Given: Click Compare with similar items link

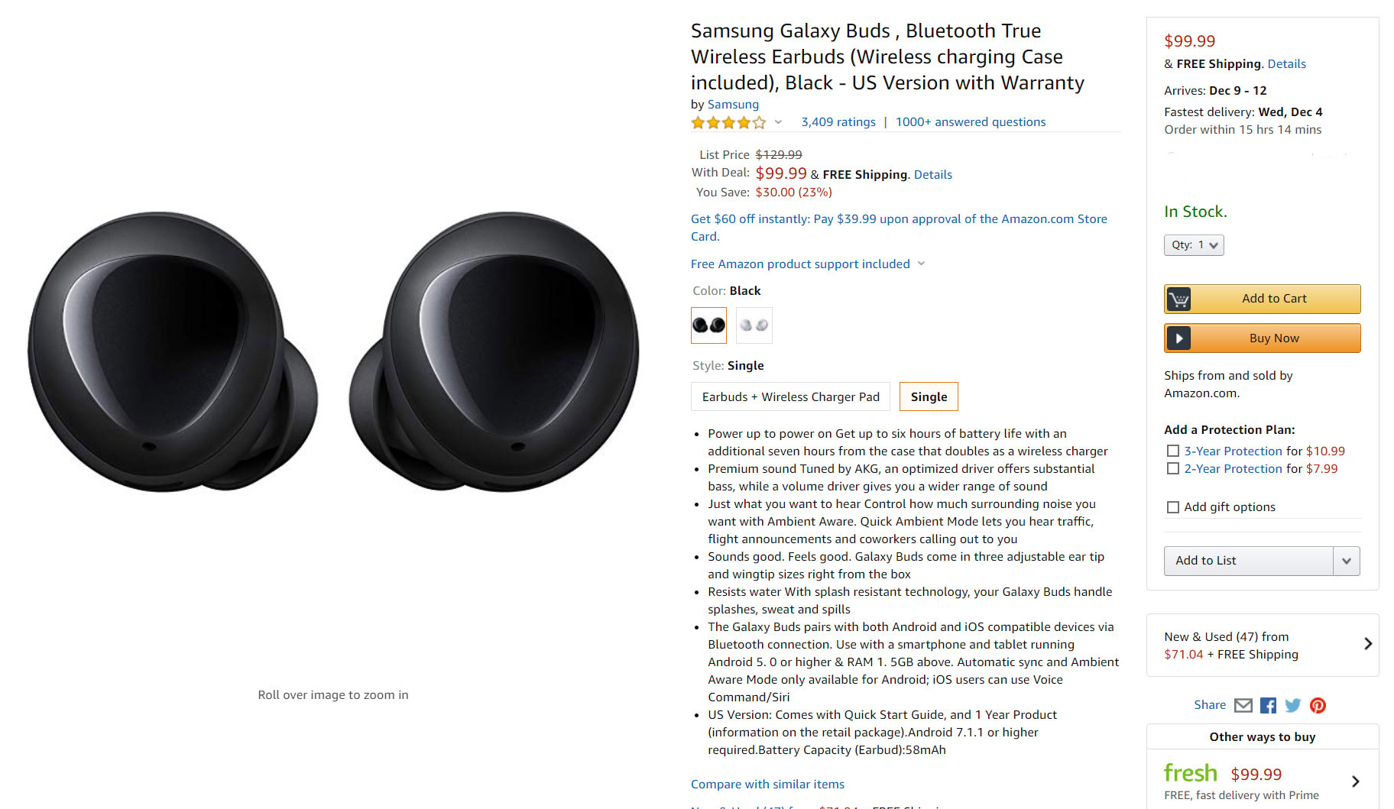Looking at the screenshot, I should click(767, 785).
